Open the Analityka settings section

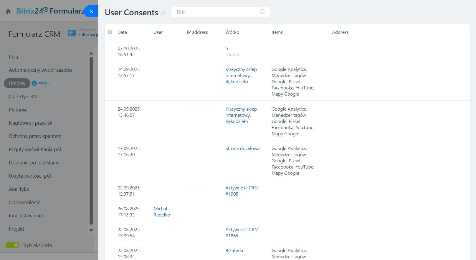19,189
